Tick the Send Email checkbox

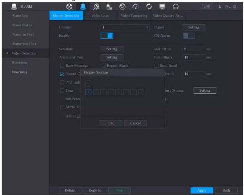(156, 66)
